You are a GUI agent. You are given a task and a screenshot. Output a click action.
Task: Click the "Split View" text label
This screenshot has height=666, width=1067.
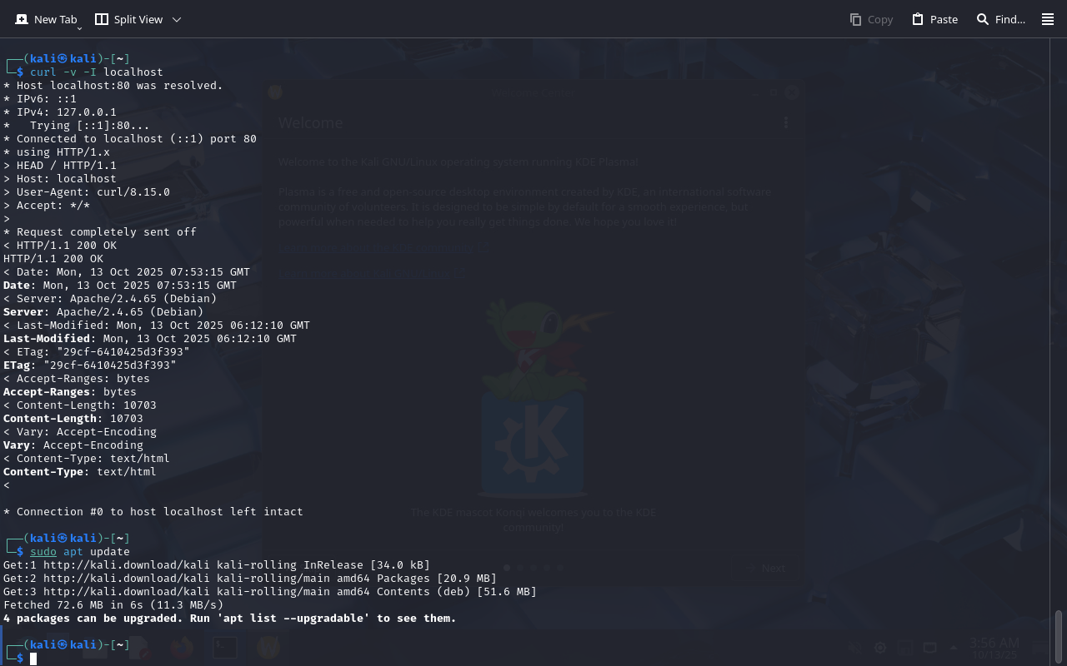pos(138,19)
